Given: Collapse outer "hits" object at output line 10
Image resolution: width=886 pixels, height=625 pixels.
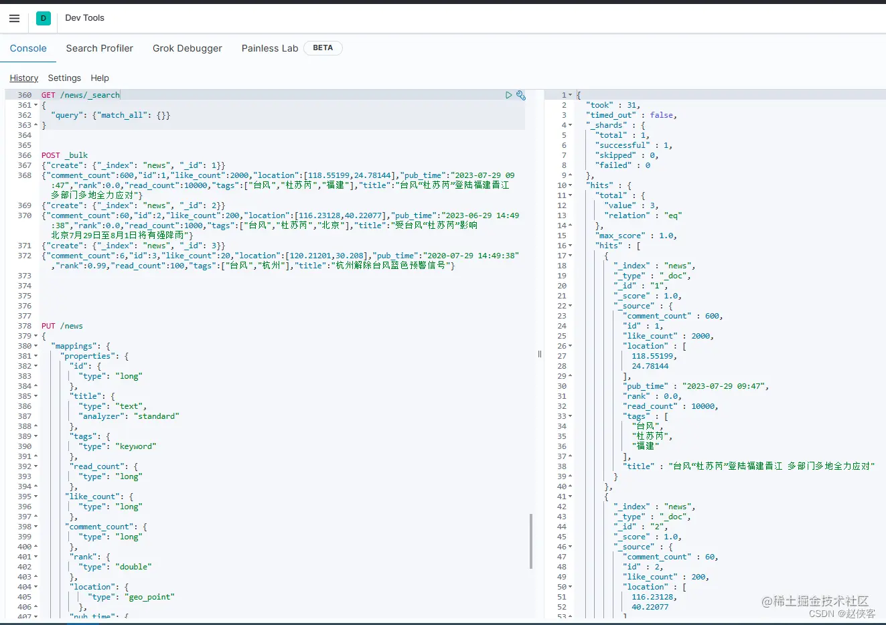Looking at the screenshot, I should coord(571,185).
